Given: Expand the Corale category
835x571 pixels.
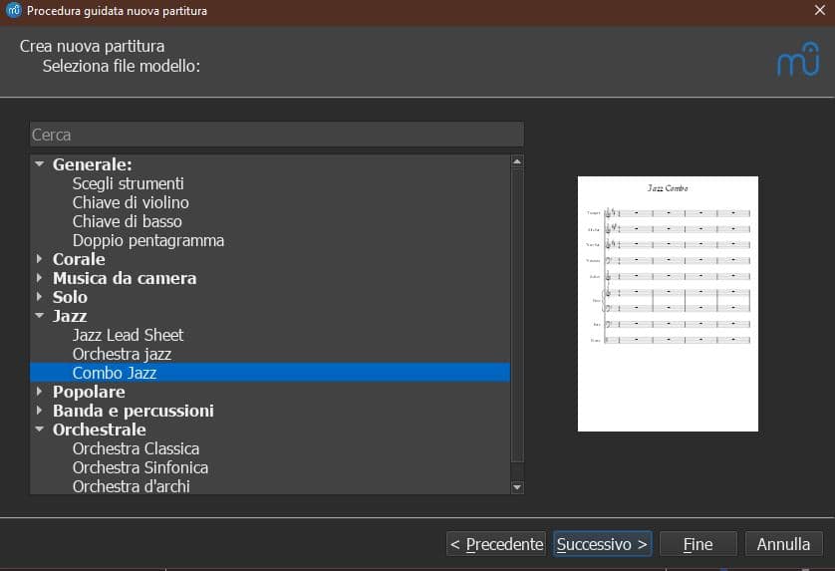Looking at the screenshot, I should tap(39, 259).
